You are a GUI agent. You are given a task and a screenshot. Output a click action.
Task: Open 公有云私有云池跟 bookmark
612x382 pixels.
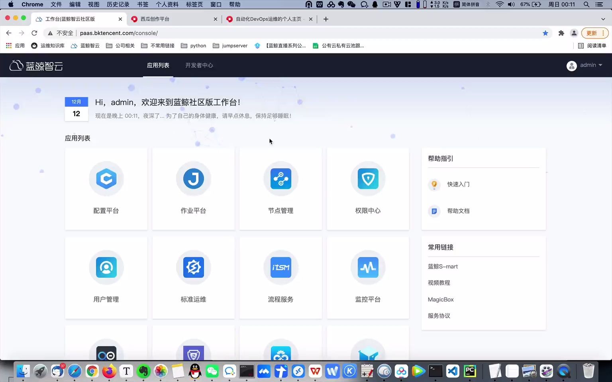point(338,46)
